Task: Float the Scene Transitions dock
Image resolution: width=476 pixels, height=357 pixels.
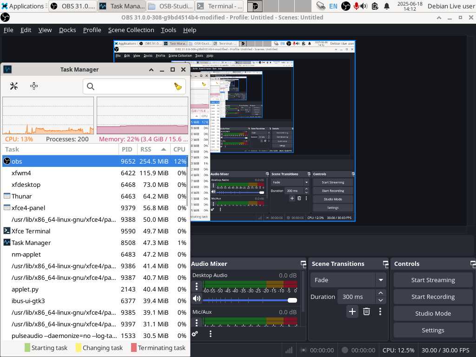Action: click(x=385, y=264)
